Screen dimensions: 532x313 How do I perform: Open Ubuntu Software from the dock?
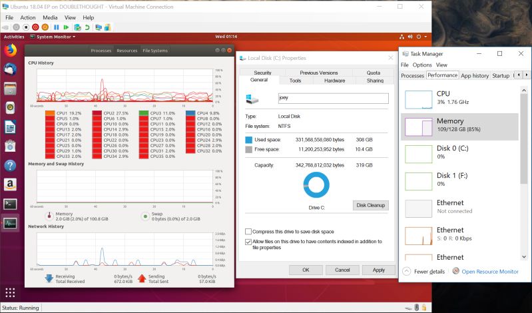tap(10, 147)
